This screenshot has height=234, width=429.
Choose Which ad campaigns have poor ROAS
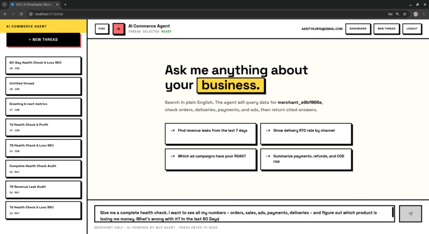(211, 159)
